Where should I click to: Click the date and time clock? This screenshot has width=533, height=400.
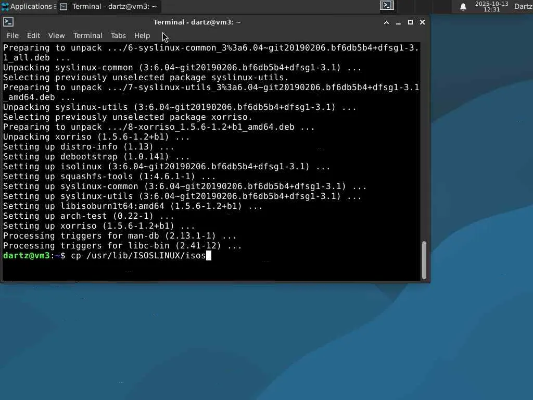(491, 6)
